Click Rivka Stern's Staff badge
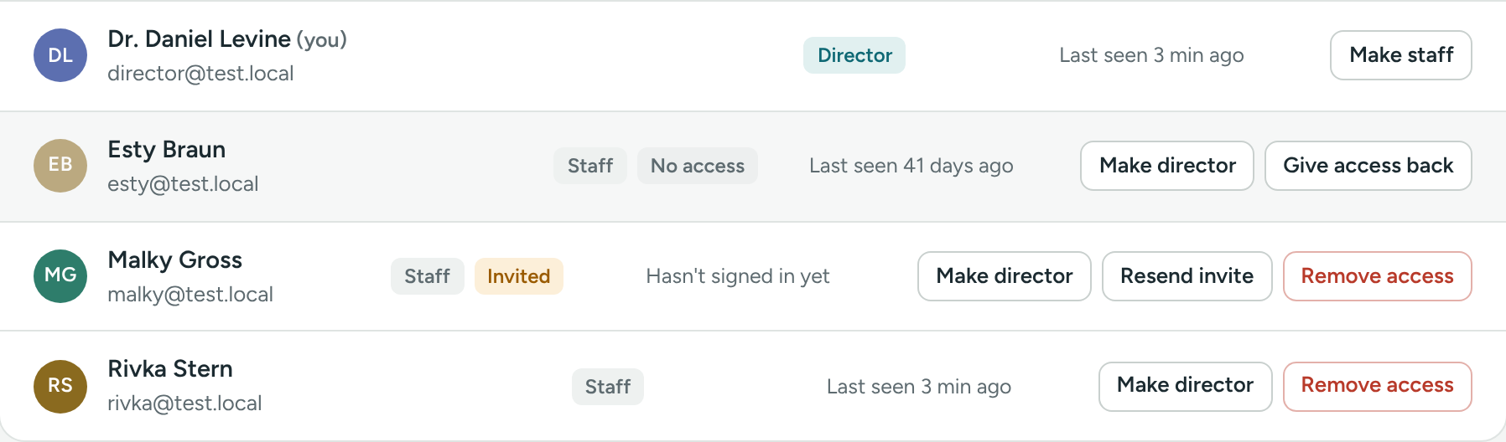Image resolution: width=1506 pixels, height=442 pixels. pos(608,387)
